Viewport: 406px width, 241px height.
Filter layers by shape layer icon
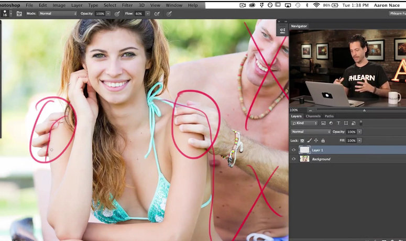[346, 123]
